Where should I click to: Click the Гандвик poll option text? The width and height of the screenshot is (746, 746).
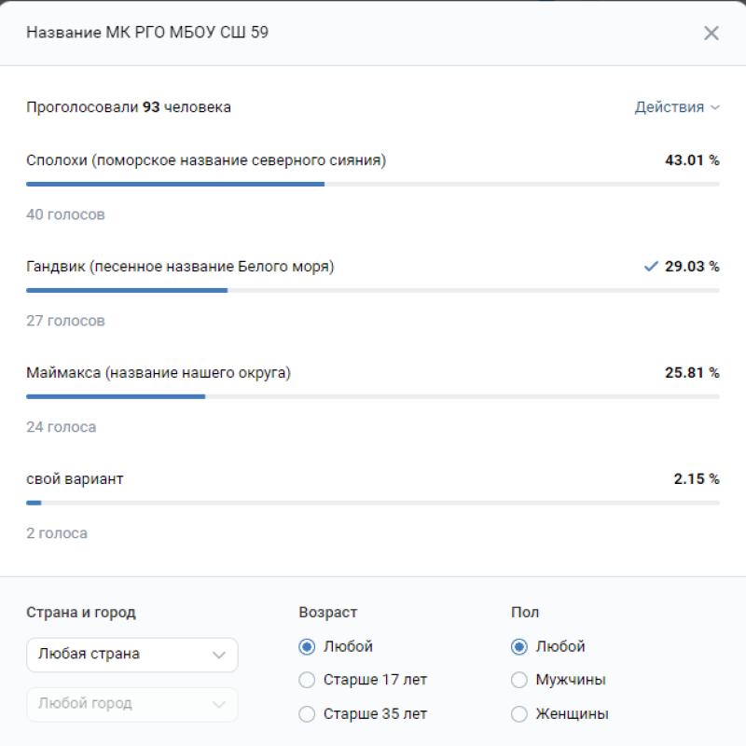180,267
